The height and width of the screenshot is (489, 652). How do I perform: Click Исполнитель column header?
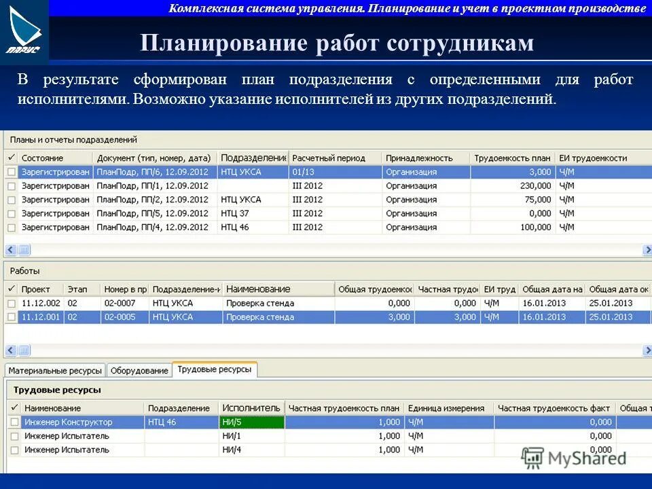pos(251,408)
